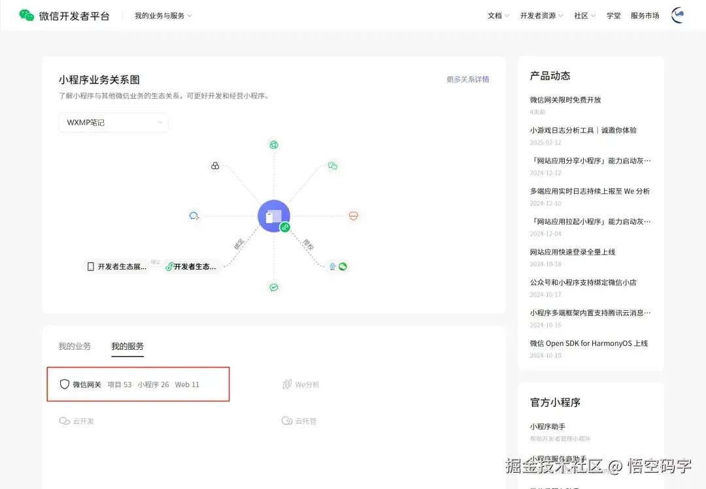706x489 pixels.
Task: Click the blue cloud icon in authorization node
Action: pyautogui.click(x=332, y=267)
